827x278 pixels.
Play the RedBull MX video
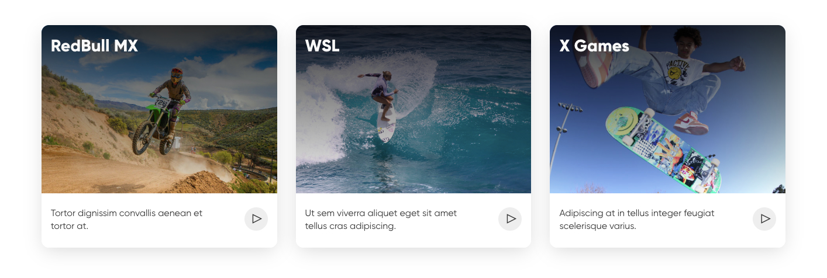(x=256, y=219)
